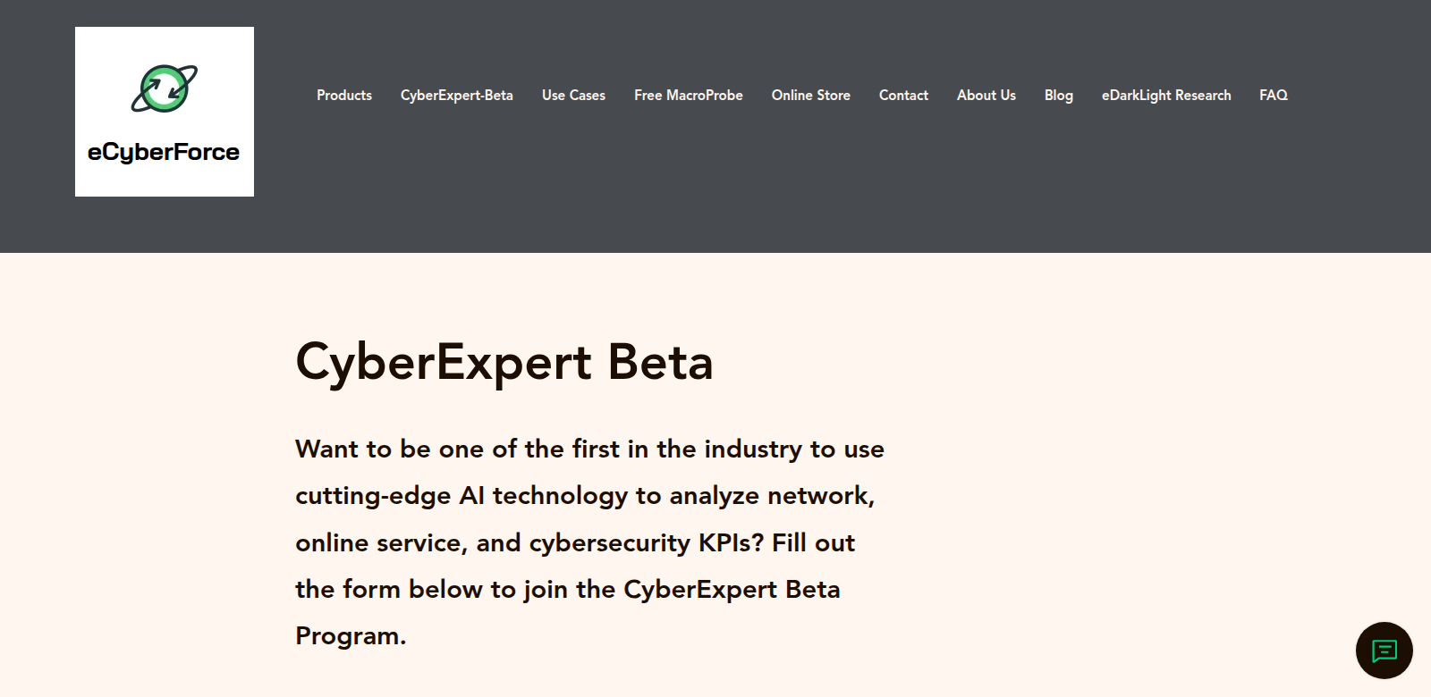
Task: Open the Products menu item
Action: coord(344,95)
